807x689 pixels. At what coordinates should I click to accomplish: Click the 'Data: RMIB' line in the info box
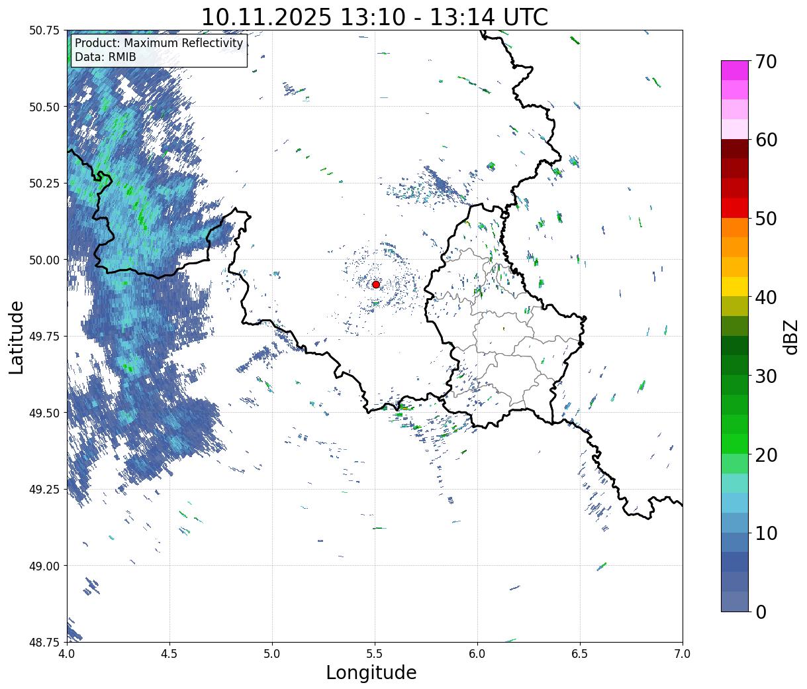(105, 57)
